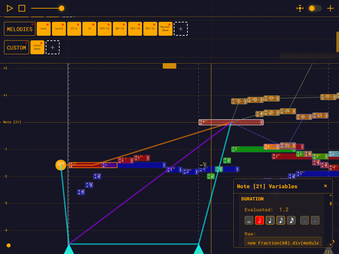Close the Note [21] Variables panel

click(x=325, y=186)
